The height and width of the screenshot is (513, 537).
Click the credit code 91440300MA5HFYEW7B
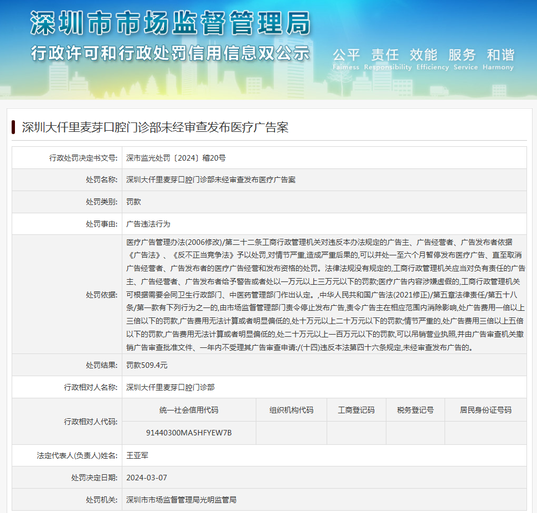(x=189, y=433)
